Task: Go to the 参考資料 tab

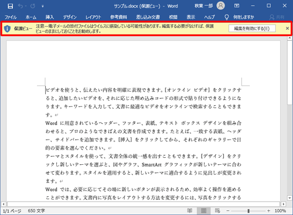Action: 118,17
